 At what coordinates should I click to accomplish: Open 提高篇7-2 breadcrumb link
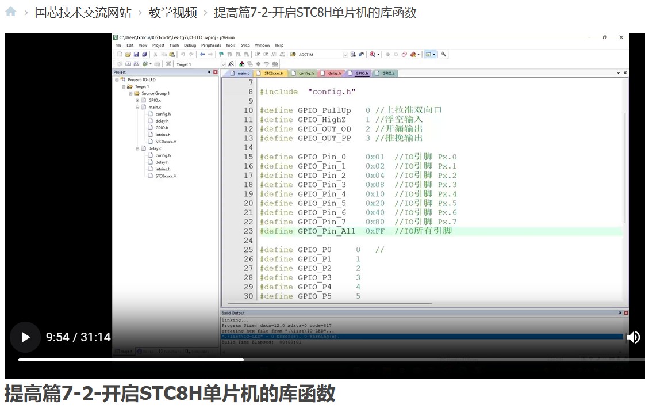pos(315,12)
